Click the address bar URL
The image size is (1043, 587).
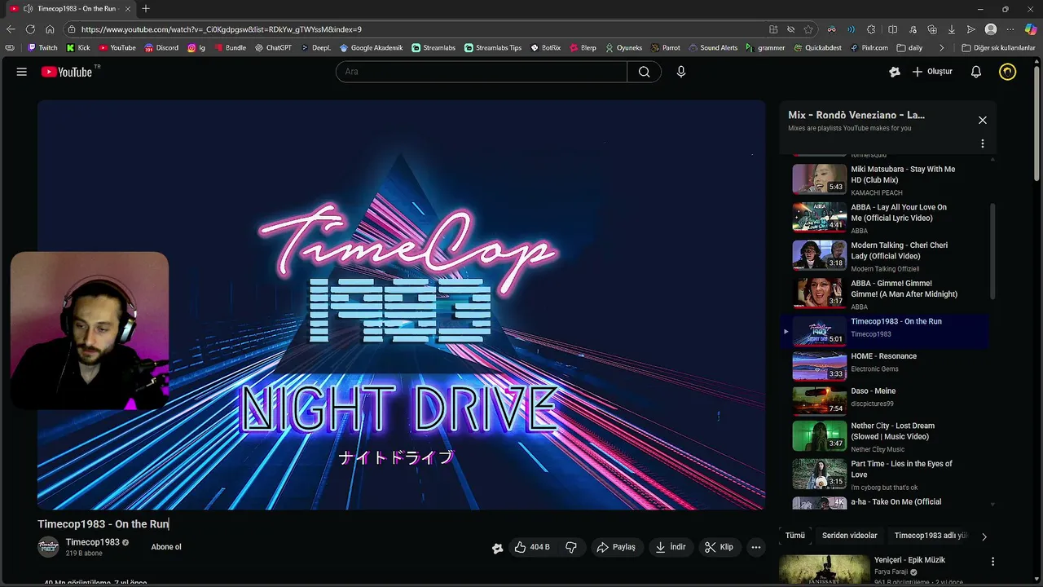[222, 29]
